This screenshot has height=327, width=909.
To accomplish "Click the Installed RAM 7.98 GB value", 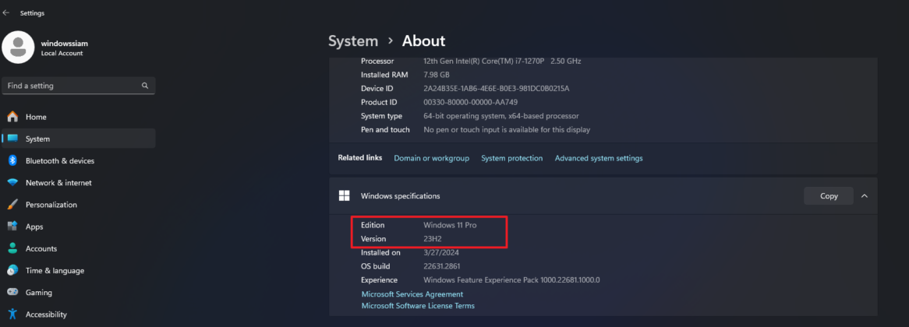I will point(437,75).
